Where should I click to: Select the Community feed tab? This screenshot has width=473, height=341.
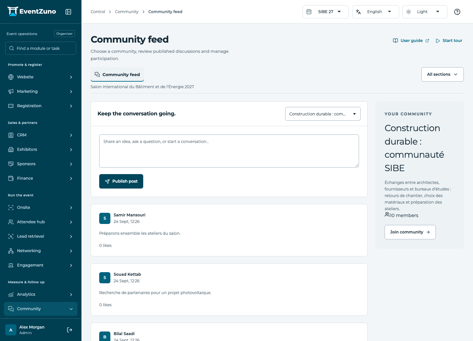117,74
